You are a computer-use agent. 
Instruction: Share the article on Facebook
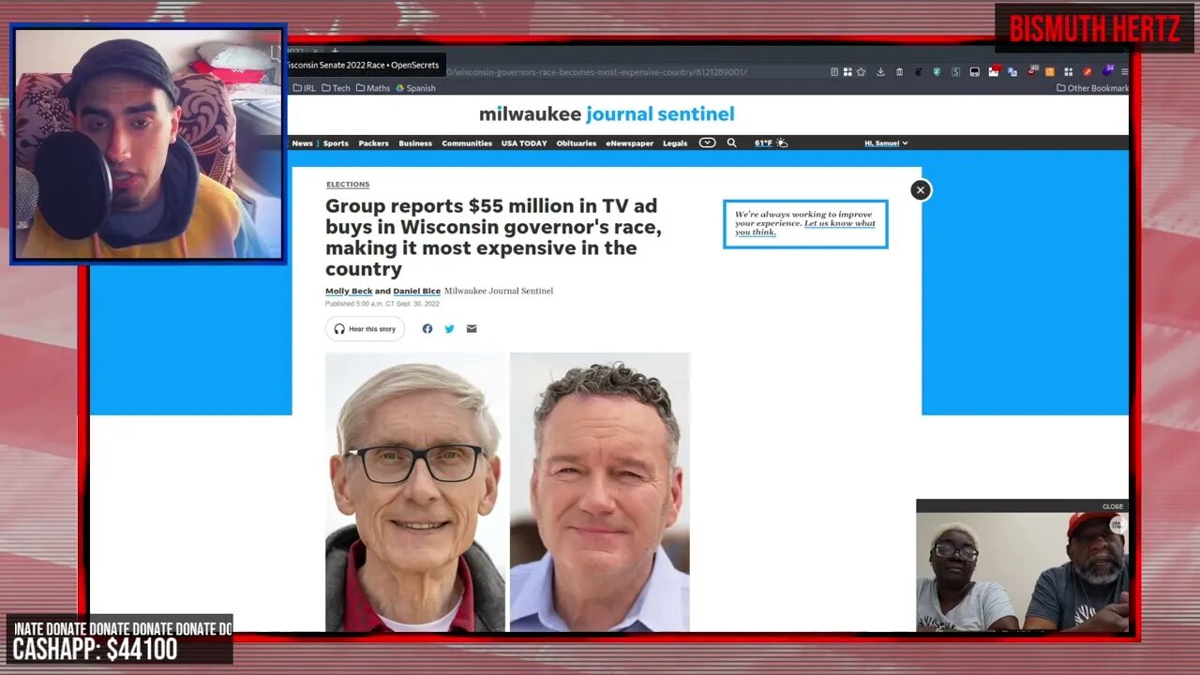coord(427,329)
